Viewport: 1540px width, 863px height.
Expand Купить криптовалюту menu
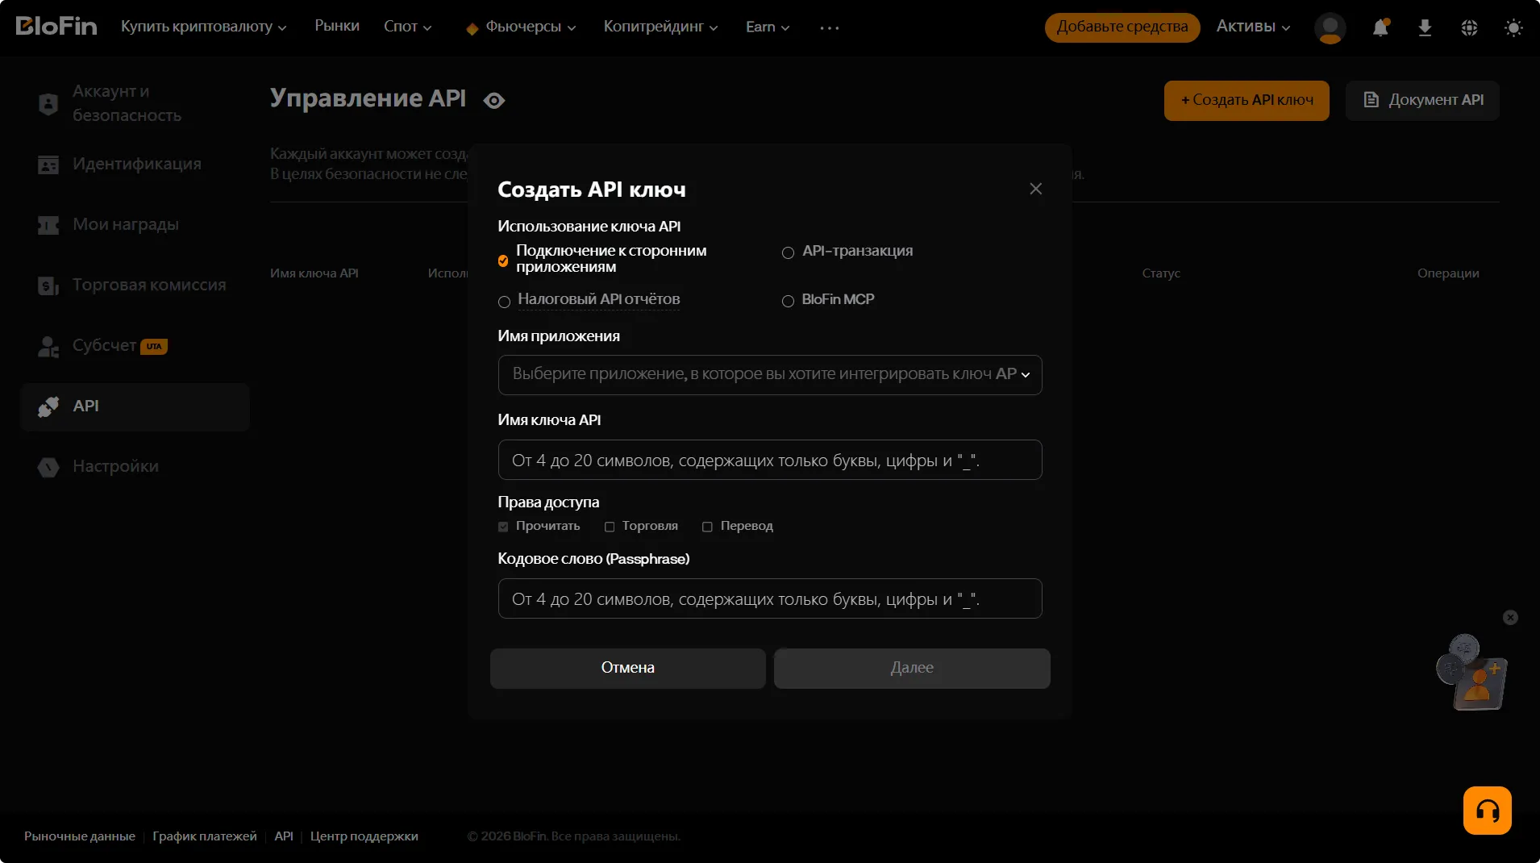click(x=203, y=27)
